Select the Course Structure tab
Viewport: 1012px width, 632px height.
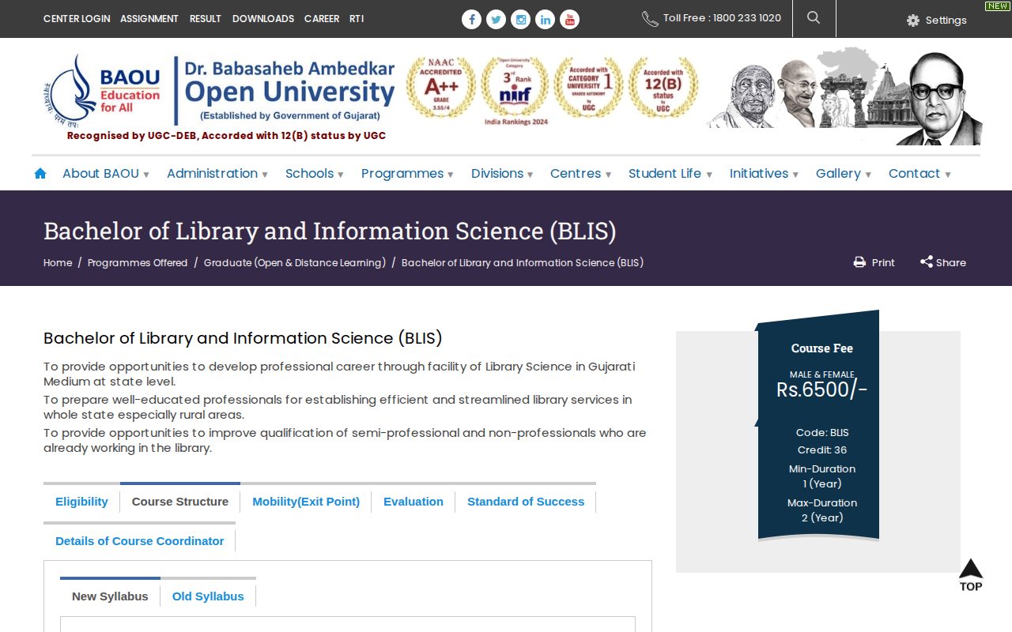click(x=180, y=502)
